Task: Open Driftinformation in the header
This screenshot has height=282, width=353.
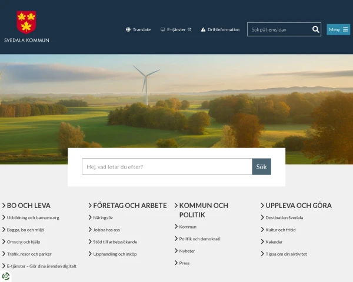Action: coord(220,29)
